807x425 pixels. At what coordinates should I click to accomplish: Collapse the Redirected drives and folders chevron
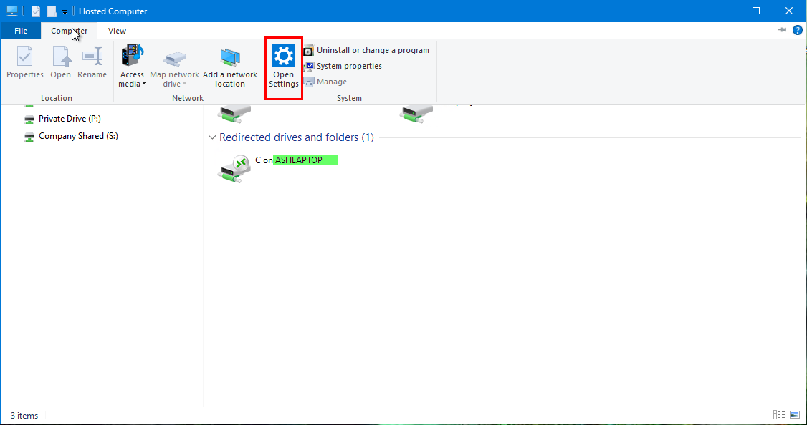(212, 137)
